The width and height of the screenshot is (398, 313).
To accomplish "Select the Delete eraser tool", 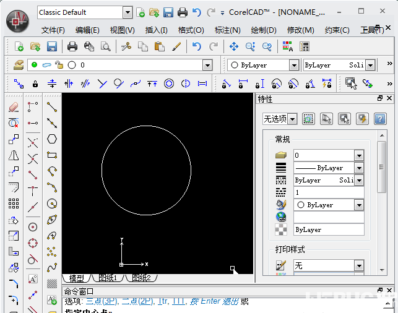I will tap(14, 107).
